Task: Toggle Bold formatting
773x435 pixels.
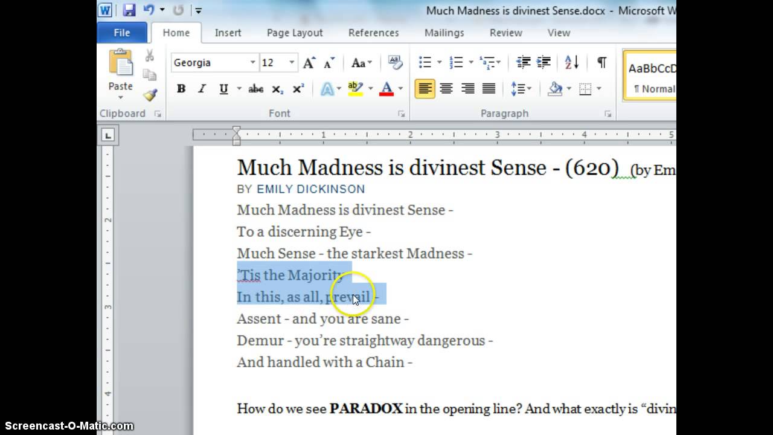Action: click(x=181, y=89)
